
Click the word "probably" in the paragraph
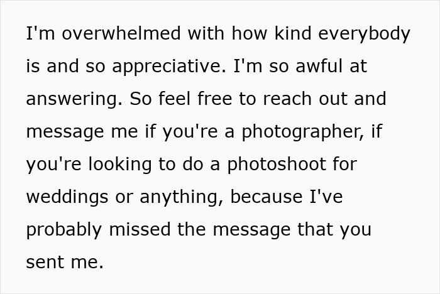click(67, 230)
